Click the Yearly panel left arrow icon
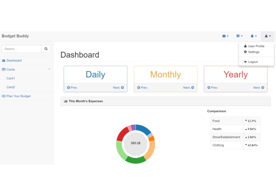This screenshot has width=276, height=196. point(209,88)
